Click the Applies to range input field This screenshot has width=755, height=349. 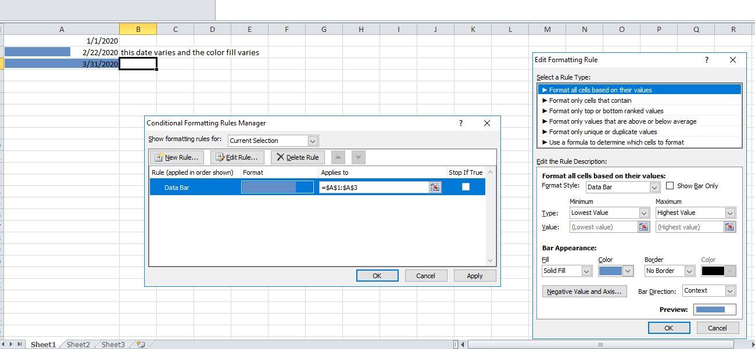(x=374, y=187)
